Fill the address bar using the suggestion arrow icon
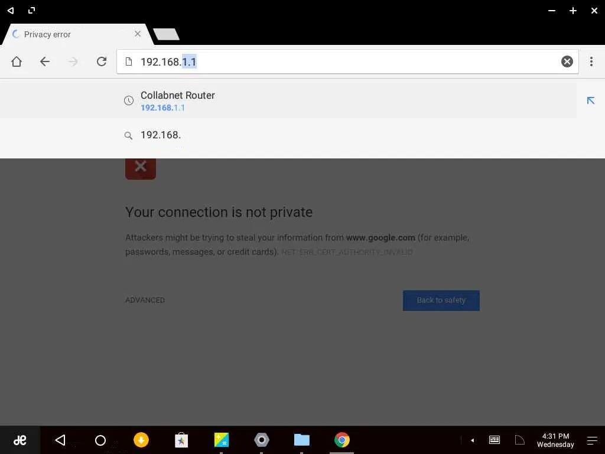The width and height of the screenshot is (605, 454). (x=590, y=100)
